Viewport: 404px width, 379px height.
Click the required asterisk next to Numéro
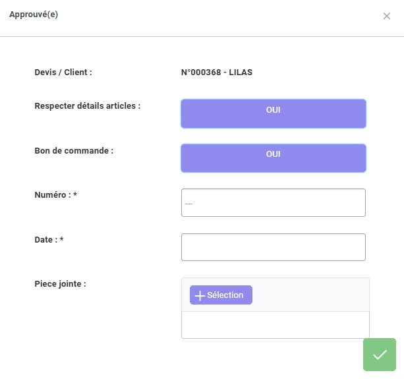click(75, 194)
